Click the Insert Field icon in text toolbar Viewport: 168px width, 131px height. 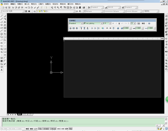click(x=103, y=28)
